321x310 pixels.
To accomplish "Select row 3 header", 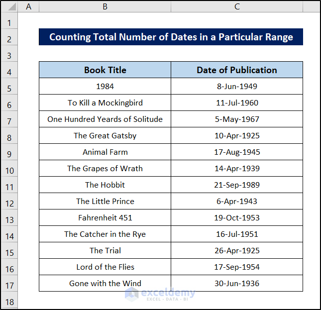I will [9, 54].
